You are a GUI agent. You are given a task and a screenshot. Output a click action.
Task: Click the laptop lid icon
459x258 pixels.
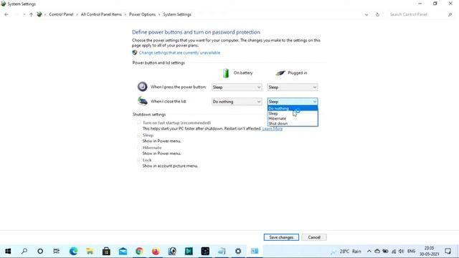(142, 101)
